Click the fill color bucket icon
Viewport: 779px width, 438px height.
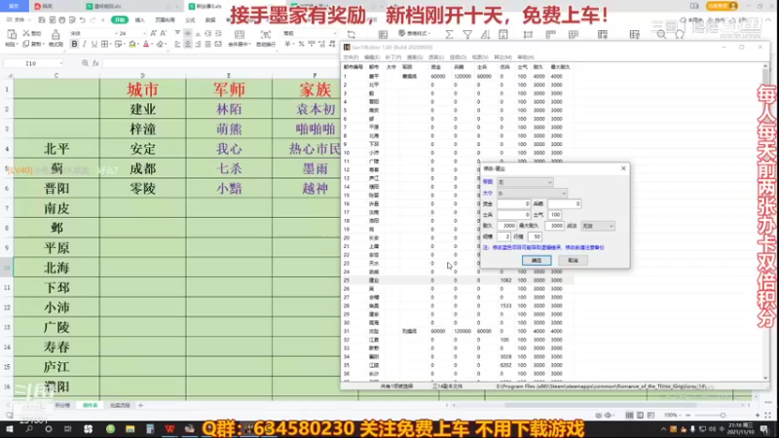click(132, 44)
